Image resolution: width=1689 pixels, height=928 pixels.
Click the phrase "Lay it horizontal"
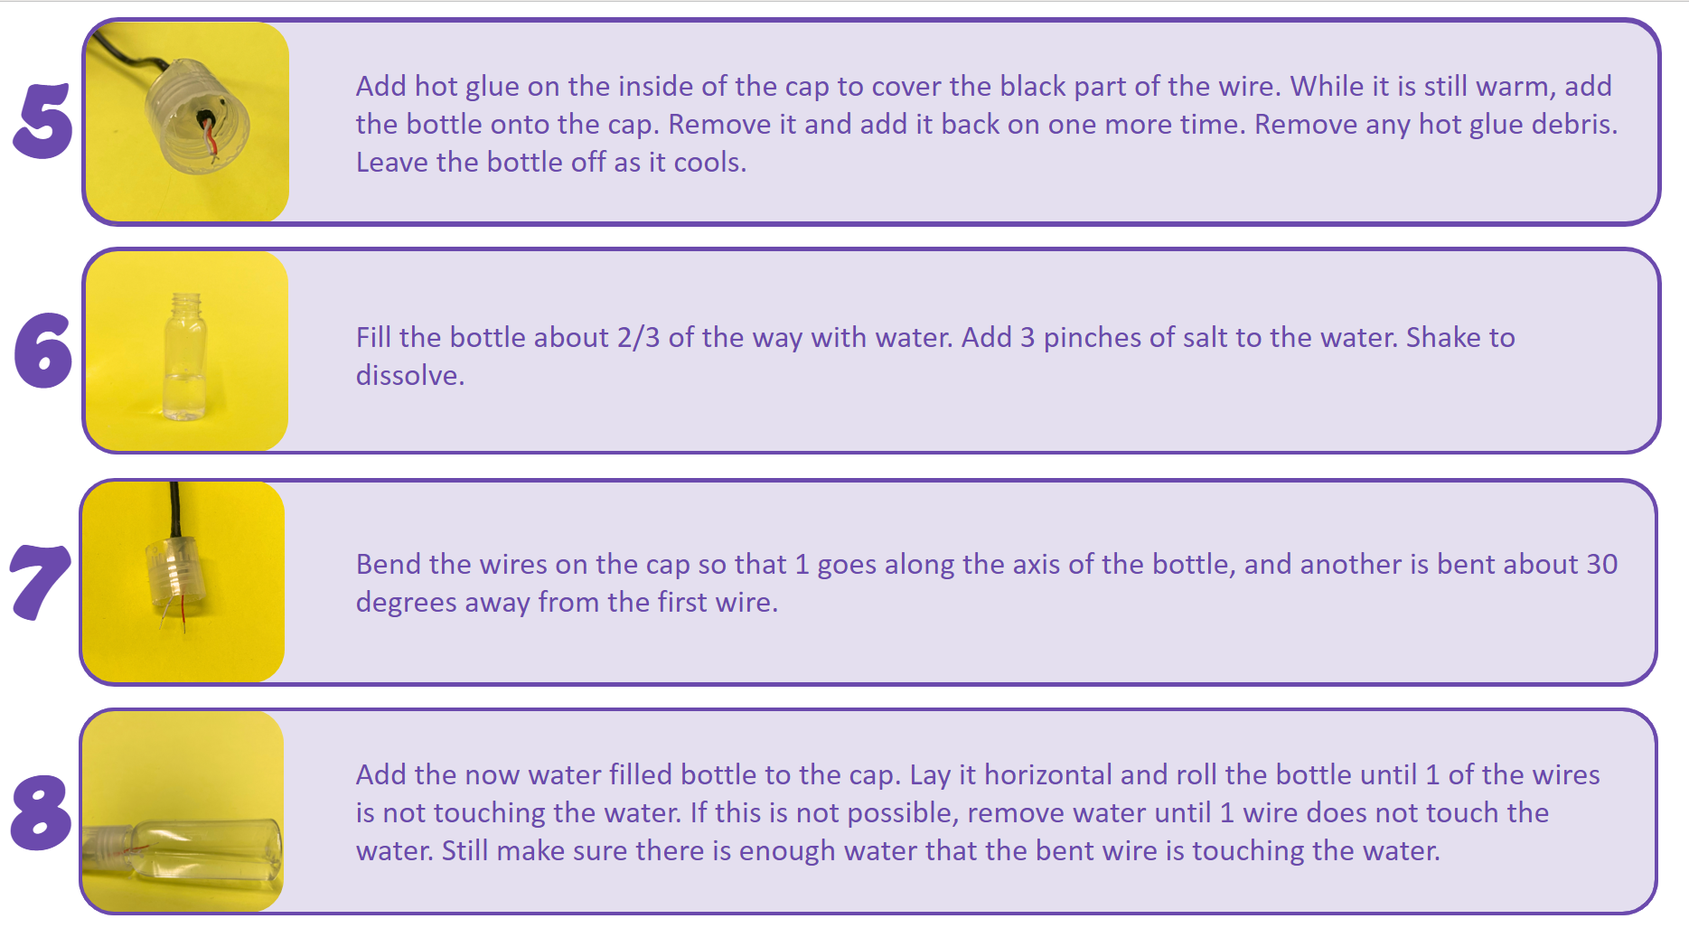[1011, 775]
